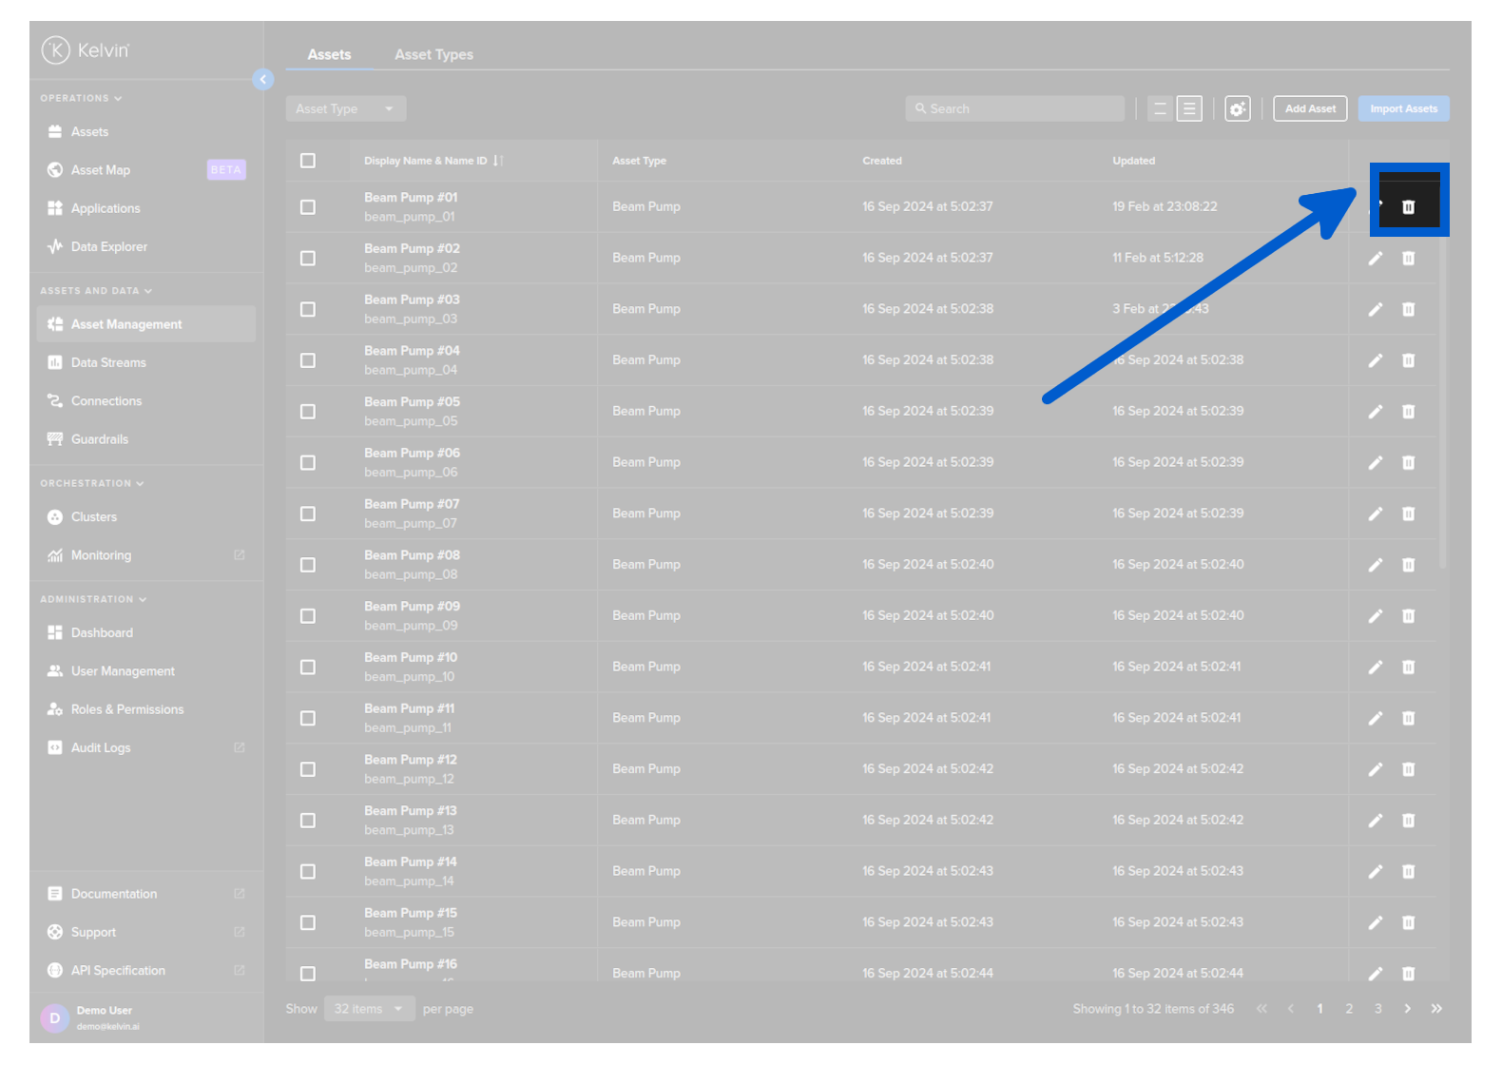Select the Beam Pump #10 row checkbox
This screenshot has width=1502, height=1065.
[x=308, y=668]
